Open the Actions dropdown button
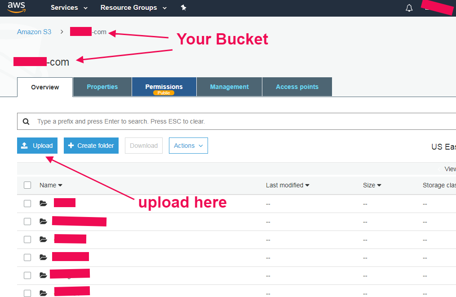This screenshot has height=297, width=456. 188,146
